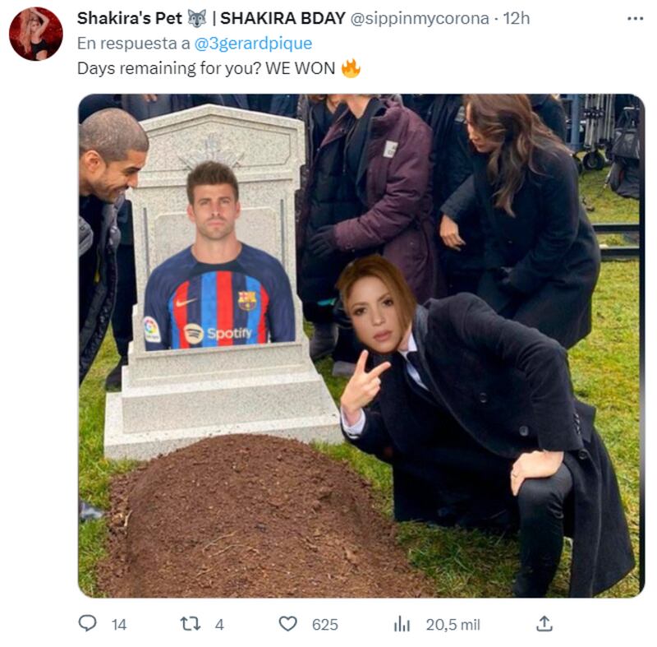Click the display name "Shakira's Pet"
This screenshot has width=657, height=647.
point(129,18)
